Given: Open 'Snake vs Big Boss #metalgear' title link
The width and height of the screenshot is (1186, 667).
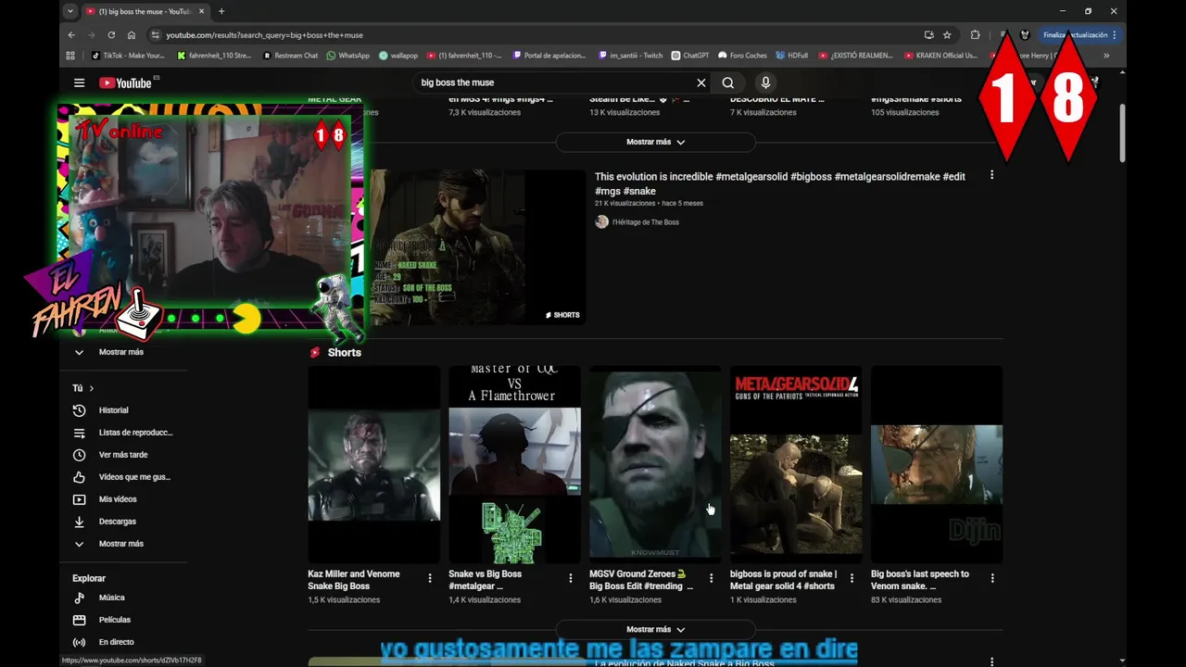Looking at the screenshot, I should (x=486, y=580).
